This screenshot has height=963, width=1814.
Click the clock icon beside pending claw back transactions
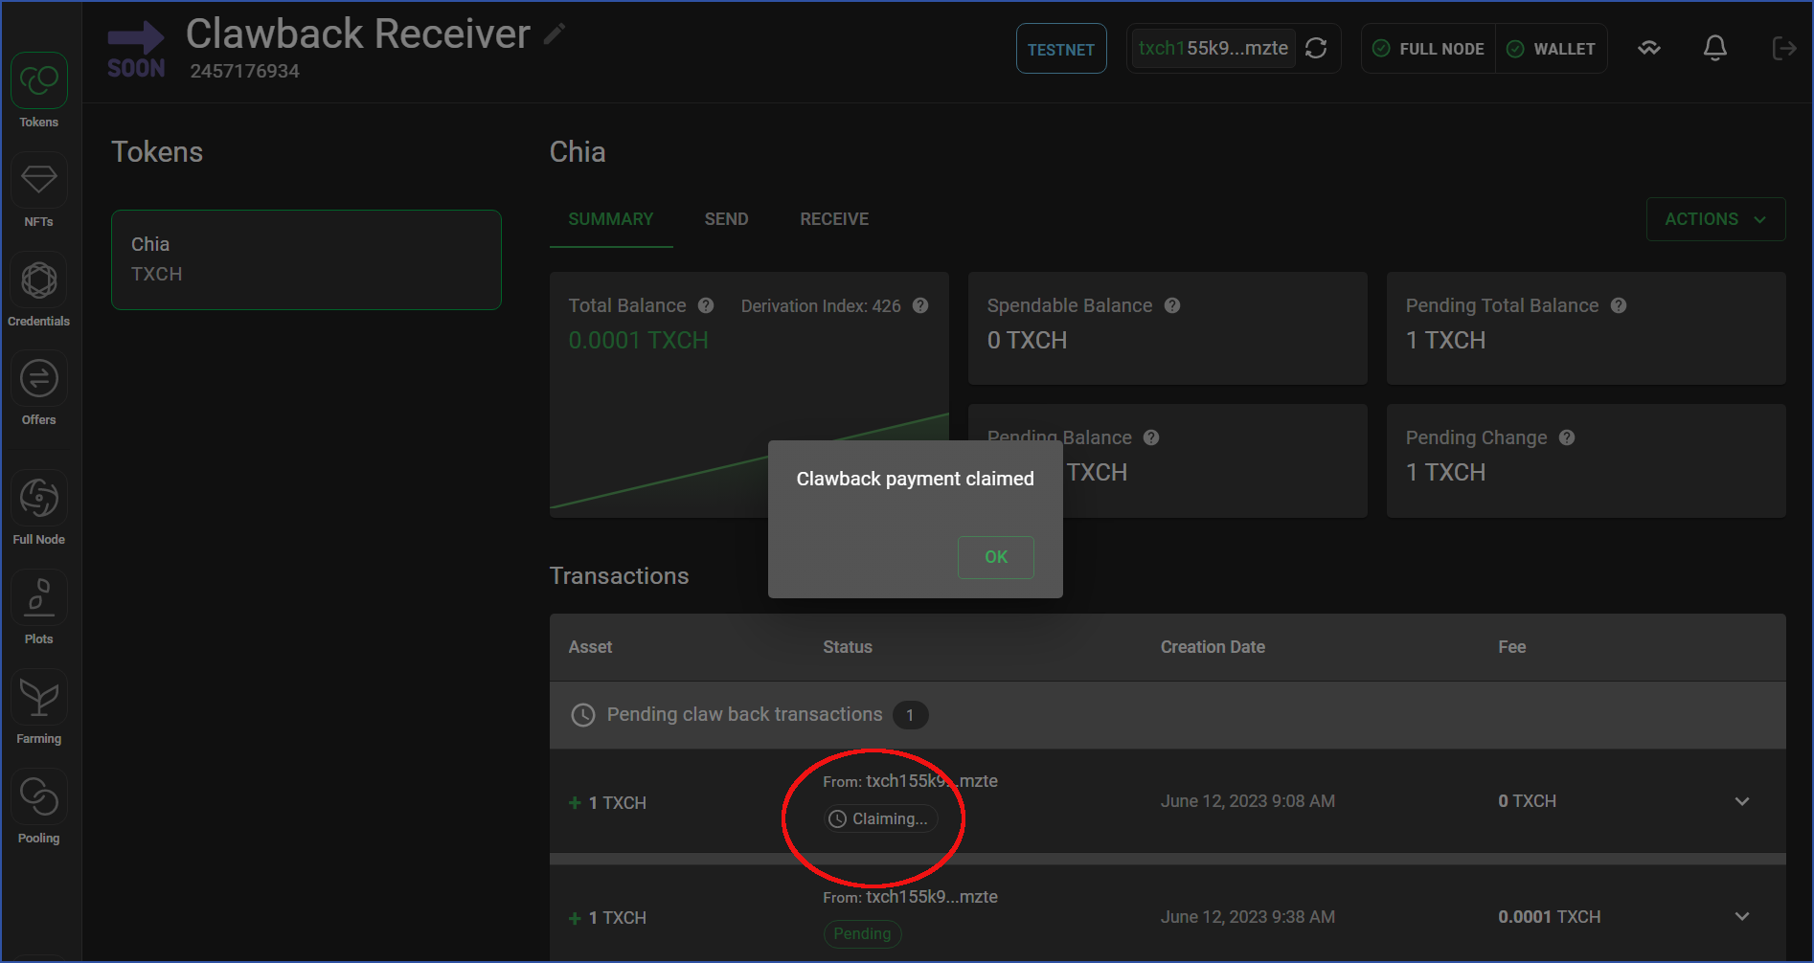pos(583,715)
